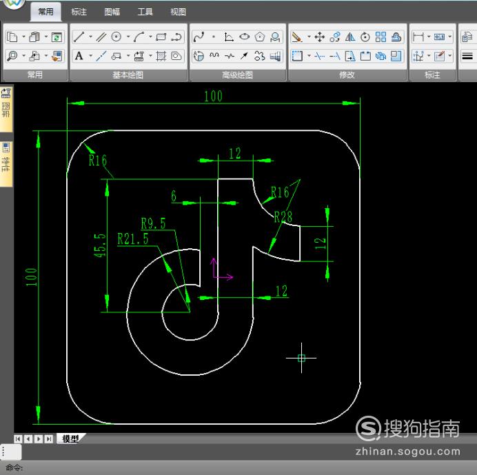Select the Spline curve tool
The height and width of the screenshot is (475, 477).
pos(199,37)
